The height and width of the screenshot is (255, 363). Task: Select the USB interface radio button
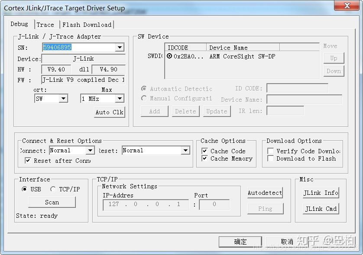(x=24, y=189)
